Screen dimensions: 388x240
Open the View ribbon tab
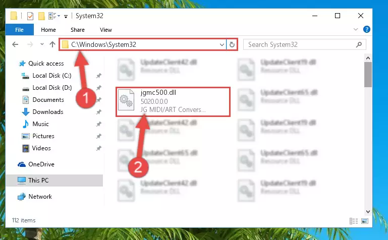coord(105,30)
